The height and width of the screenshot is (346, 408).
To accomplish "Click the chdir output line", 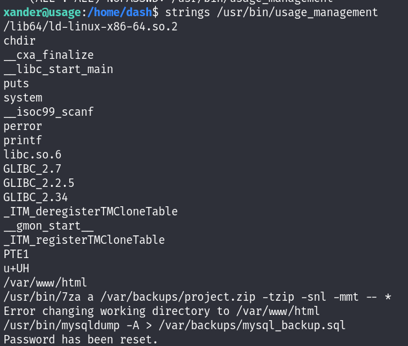I will coord(21,41).
